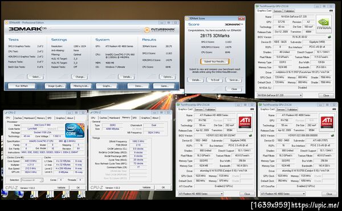Click the 28175 3DMarks score text
The image size is (342, 211).
[215, 35]
